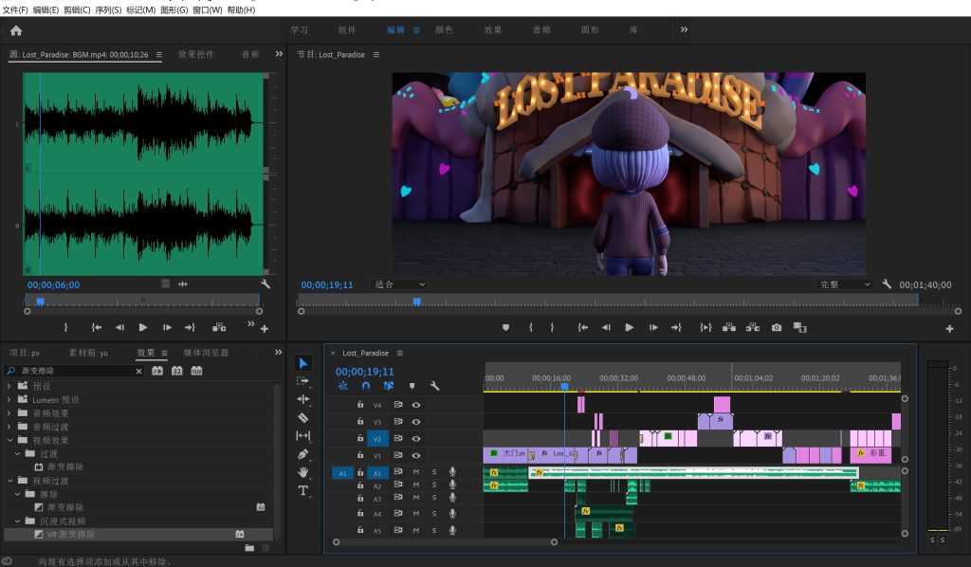This screenshot has width=971, height=567.
Task: Expand the Lumetri 预设 folder
Action: (9, 399)
